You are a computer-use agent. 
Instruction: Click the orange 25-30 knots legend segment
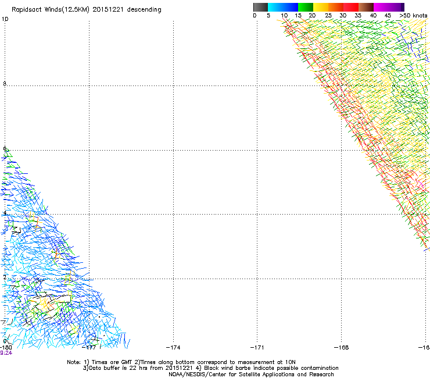pyautogui.click(x=336, y=7)
